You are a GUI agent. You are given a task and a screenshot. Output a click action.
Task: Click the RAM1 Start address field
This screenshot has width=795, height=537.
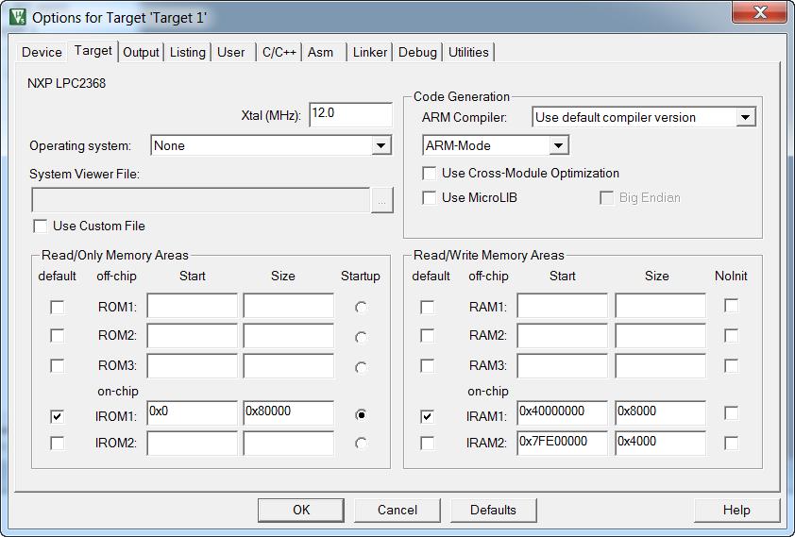pos(563,306)
